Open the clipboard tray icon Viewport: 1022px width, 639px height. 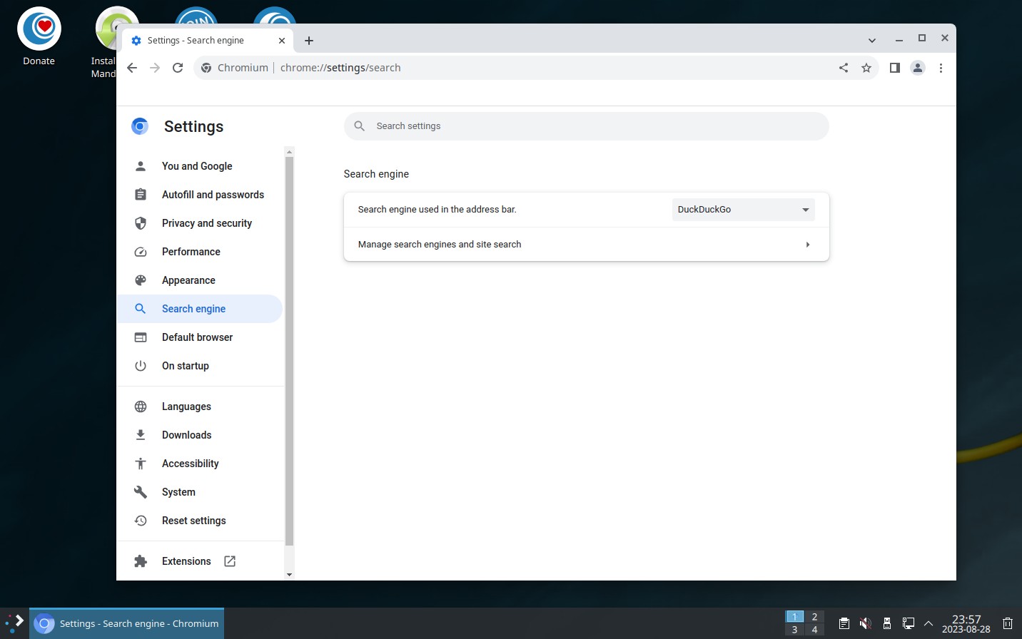point(844,623)
